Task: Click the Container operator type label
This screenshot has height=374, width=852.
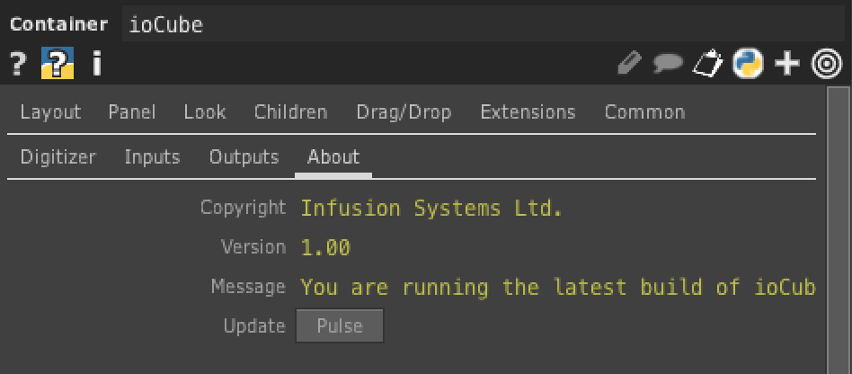Action: click(58, 24)
